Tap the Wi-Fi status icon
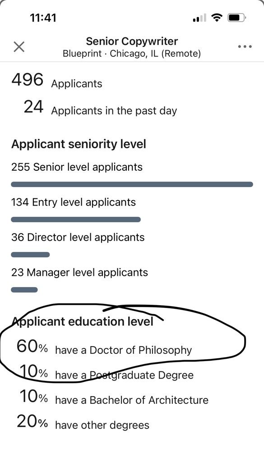Viewport: 264px width, 453px height. [217, 18]
